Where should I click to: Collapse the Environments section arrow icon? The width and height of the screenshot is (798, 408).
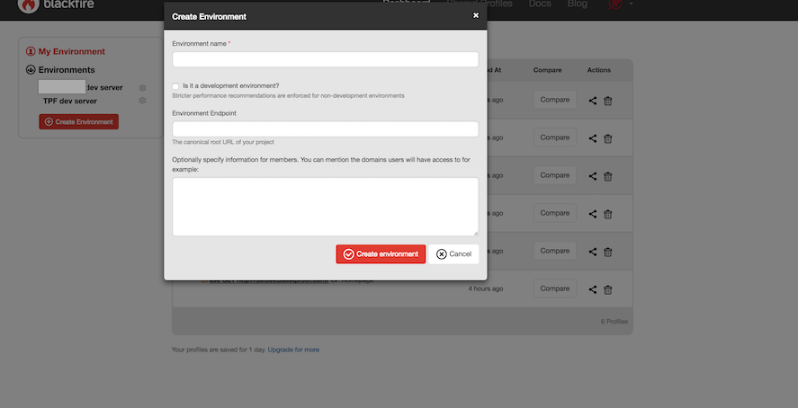tap(31, 70)
